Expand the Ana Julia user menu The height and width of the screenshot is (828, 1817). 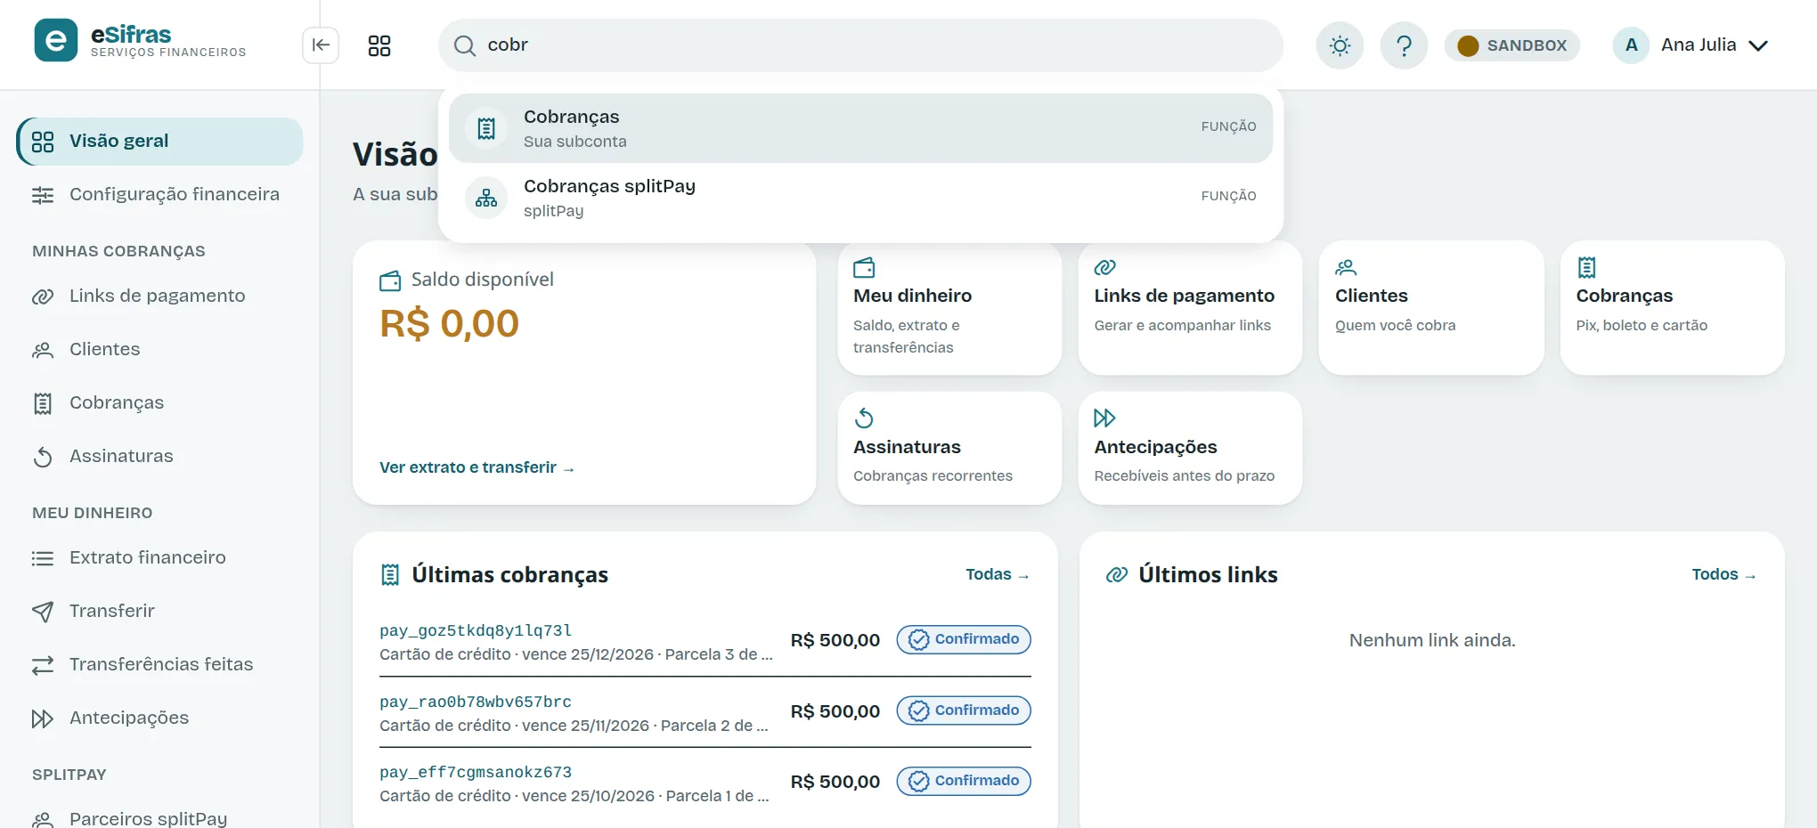tap(1691, 45)
